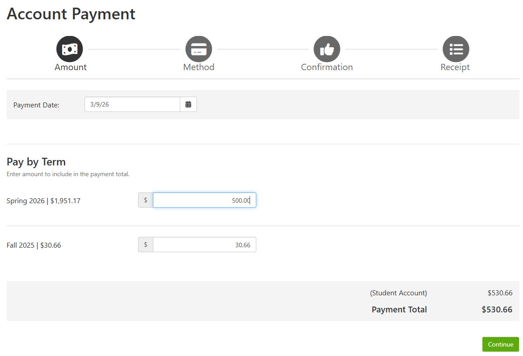Click the 'Spring 2026 | $1,951.17' label
Image resolution: width=523 pixels, height=356 pixels.
(43, 200)
